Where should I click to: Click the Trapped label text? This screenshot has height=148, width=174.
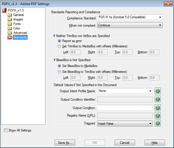click(90, 123)
